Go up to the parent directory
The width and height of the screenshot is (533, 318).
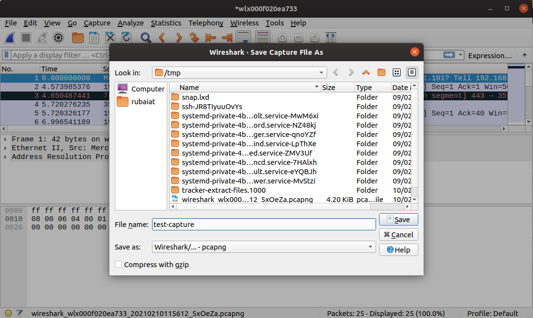click(x=366, y=72)
